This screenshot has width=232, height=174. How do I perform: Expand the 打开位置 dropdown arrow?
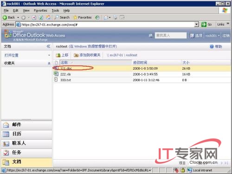(49, 55)
